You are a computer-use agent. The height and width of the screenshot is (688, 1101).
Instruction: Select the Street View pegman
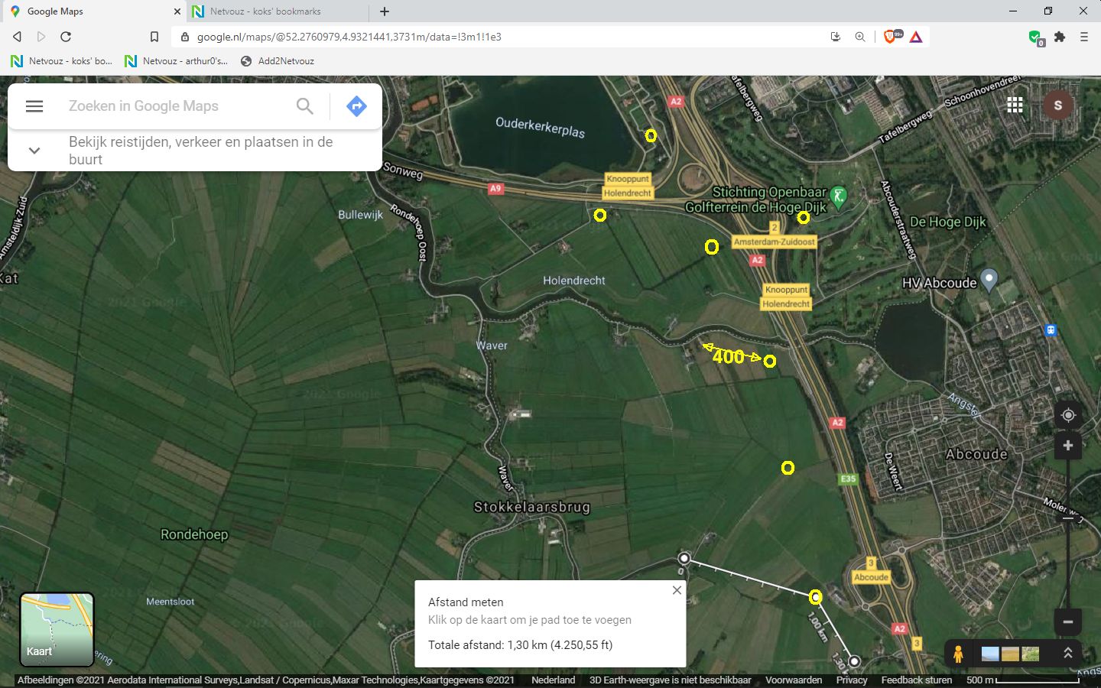[x=958, y=654]
